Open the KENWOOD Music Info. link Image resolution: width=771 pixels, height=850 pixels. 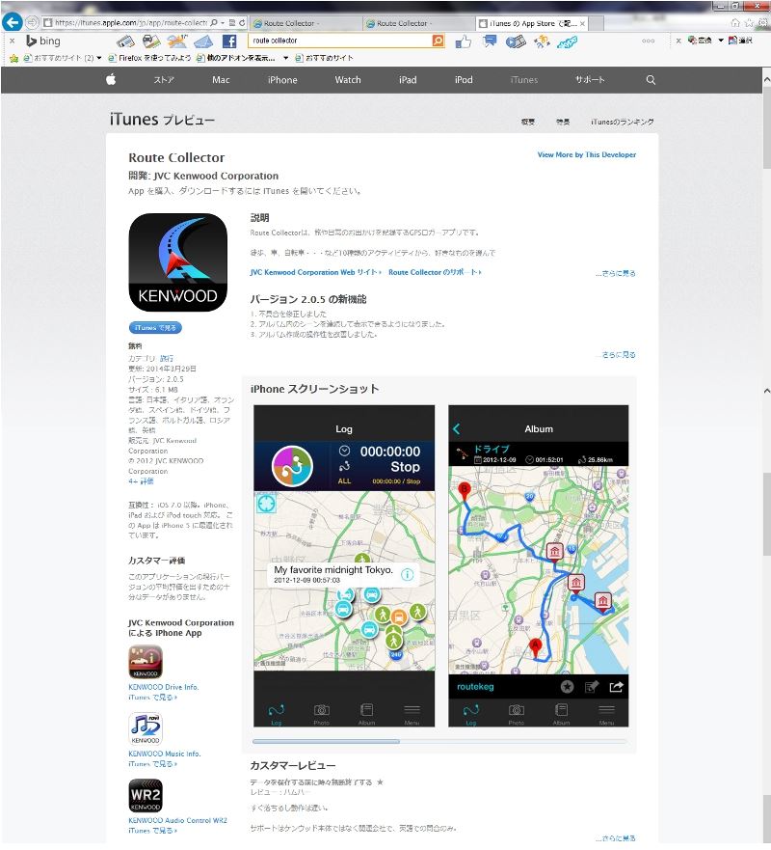point(165,754)
